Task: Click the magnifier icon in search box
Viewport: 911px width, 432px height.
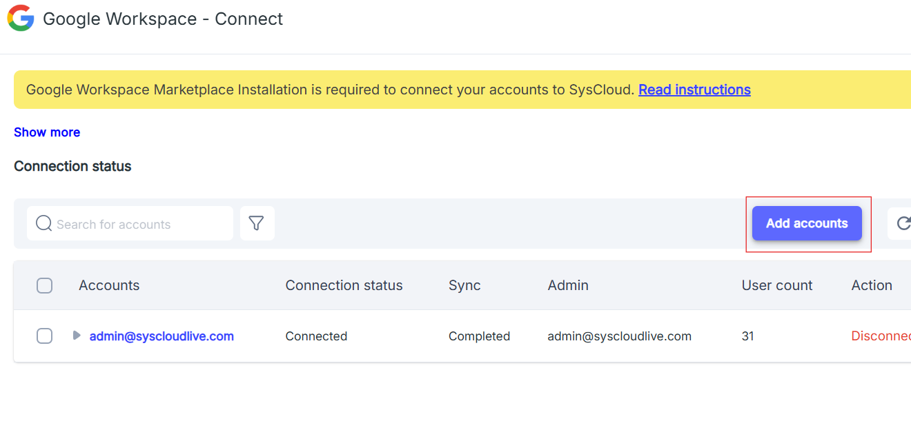Action: click(x=44, y=223)
